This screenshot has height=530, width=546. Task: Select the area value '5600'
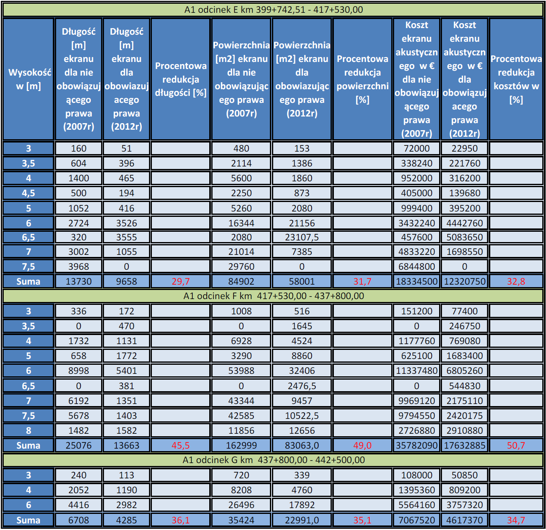[241, 178]
